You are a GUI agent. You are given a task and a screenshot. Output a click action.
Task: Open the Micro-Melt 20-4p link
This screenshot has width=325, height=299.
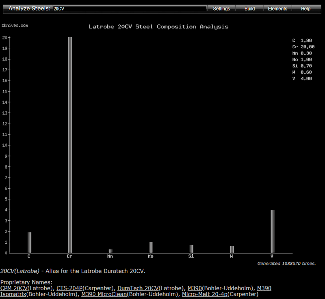click(205, 294)
